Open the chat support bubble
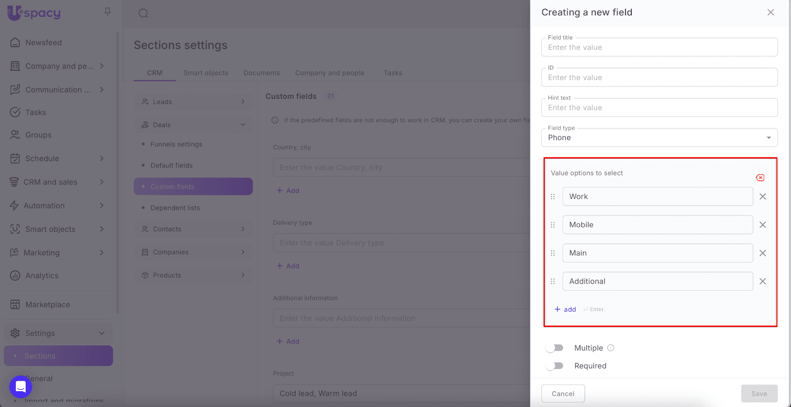Image resolution: width=791 pixels, height=407 pixels. [x=21, y=386]
